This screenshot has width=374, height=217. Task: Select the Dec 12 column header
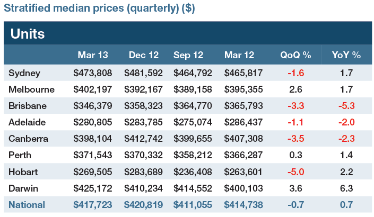(x=142, y=55)
